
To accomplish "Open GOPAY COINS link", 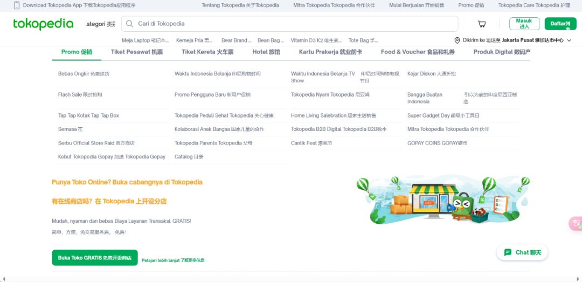I will [438, 143].
